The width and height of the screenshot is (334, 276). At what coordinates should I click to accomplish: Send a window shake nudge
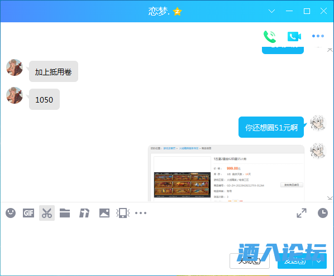coord(123,213)
